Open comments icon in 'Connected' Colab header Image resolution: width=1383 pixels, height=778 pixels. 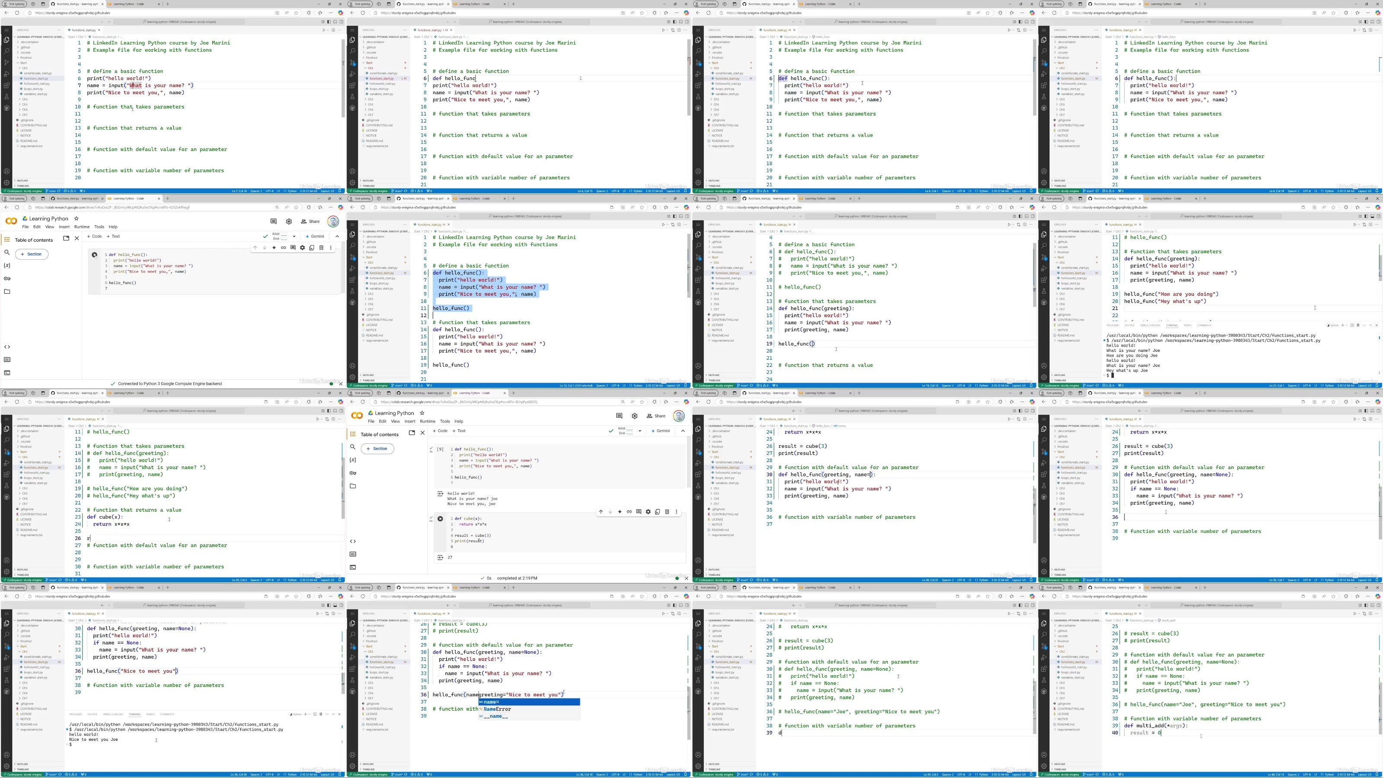(x=273, y=221)
